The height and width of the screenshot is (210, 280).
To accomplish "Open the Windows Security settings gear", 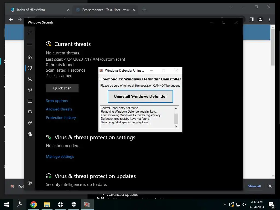I will click(30, 183).
